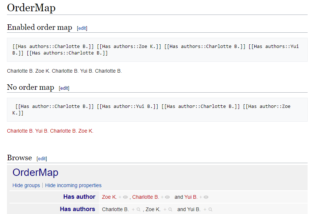Open red Charlotte B. link in Has author row

146,197
